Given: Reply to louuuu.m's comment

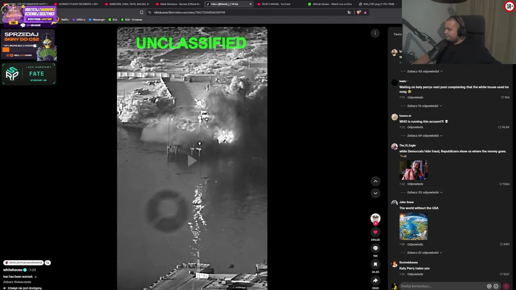Looking at the screenshot, I should pyautogui.click(x=415, y=127).
